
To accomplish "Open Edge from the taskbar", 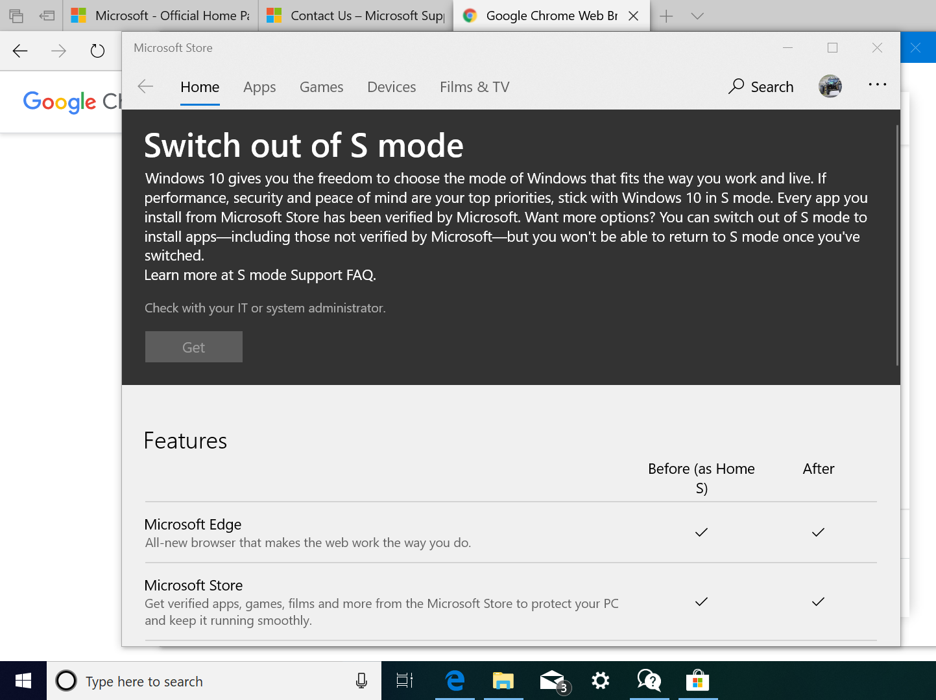I will (455, 681).
